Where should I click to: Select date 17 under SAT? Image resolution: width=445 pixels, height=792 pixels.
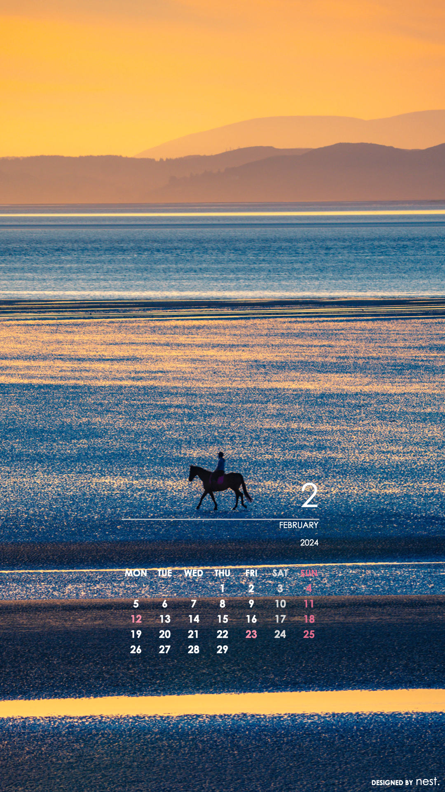point(280,619)
